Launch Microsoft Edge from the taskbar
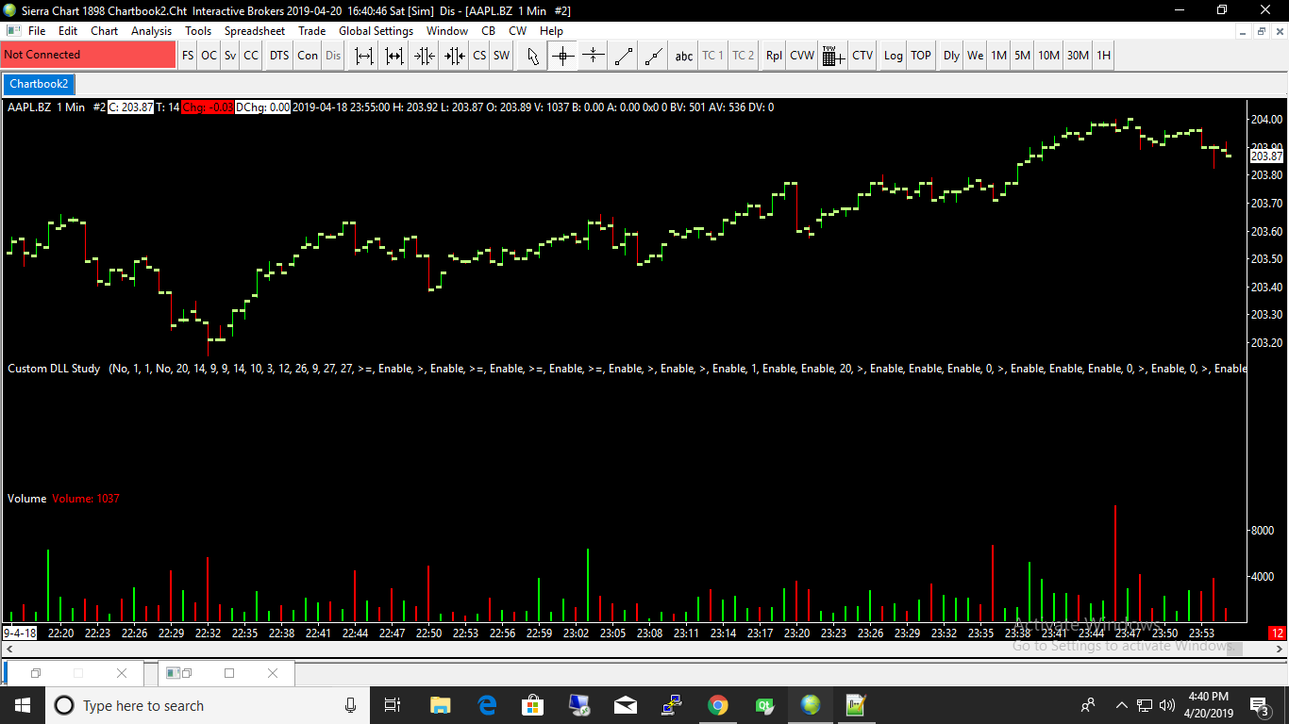 pyautogui.click(x=487, y=705)
